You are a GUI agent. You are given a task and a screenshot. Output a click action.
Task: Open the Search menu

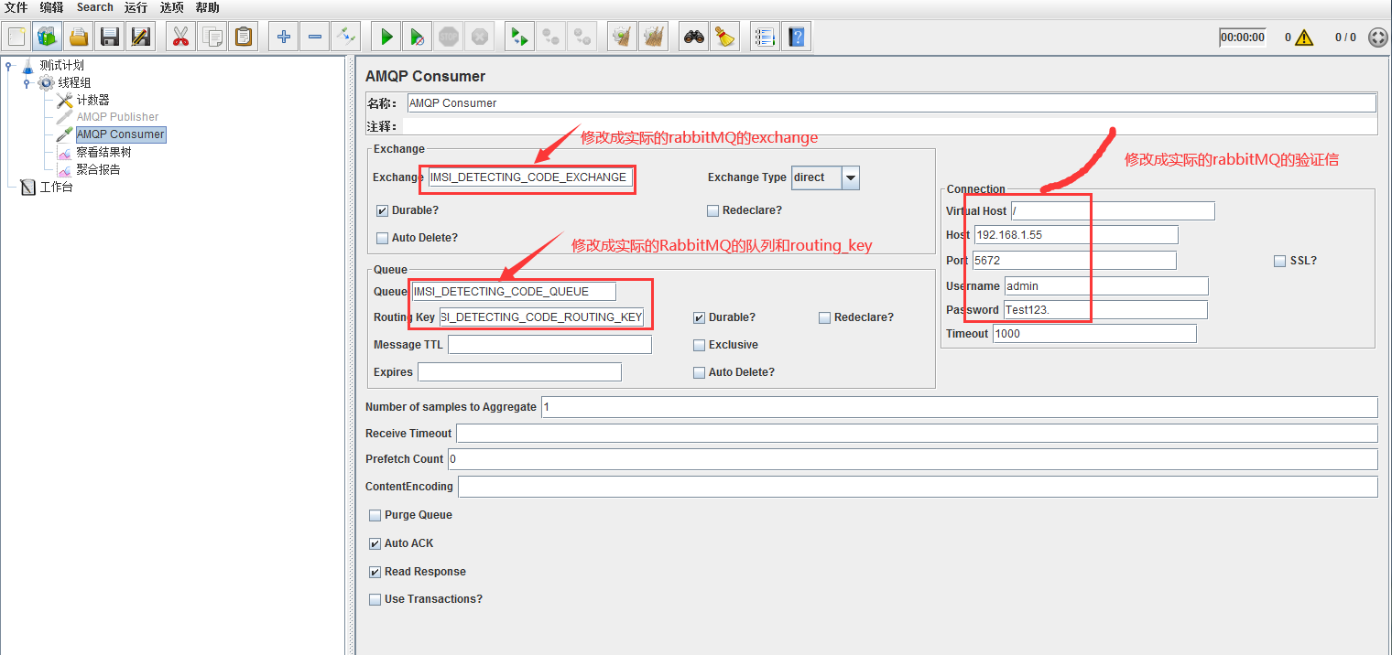click(94, 7)
